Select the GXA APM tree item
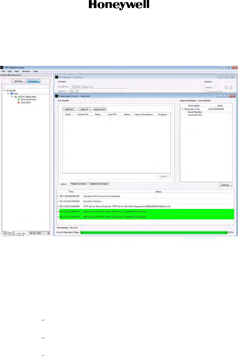 tap(26, 102)
